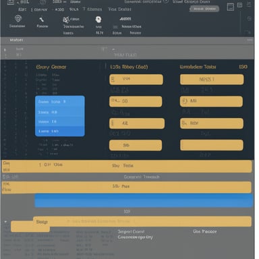
Task: Select the wrench tool icon in toolbar
Action: (x=42, y=20)
